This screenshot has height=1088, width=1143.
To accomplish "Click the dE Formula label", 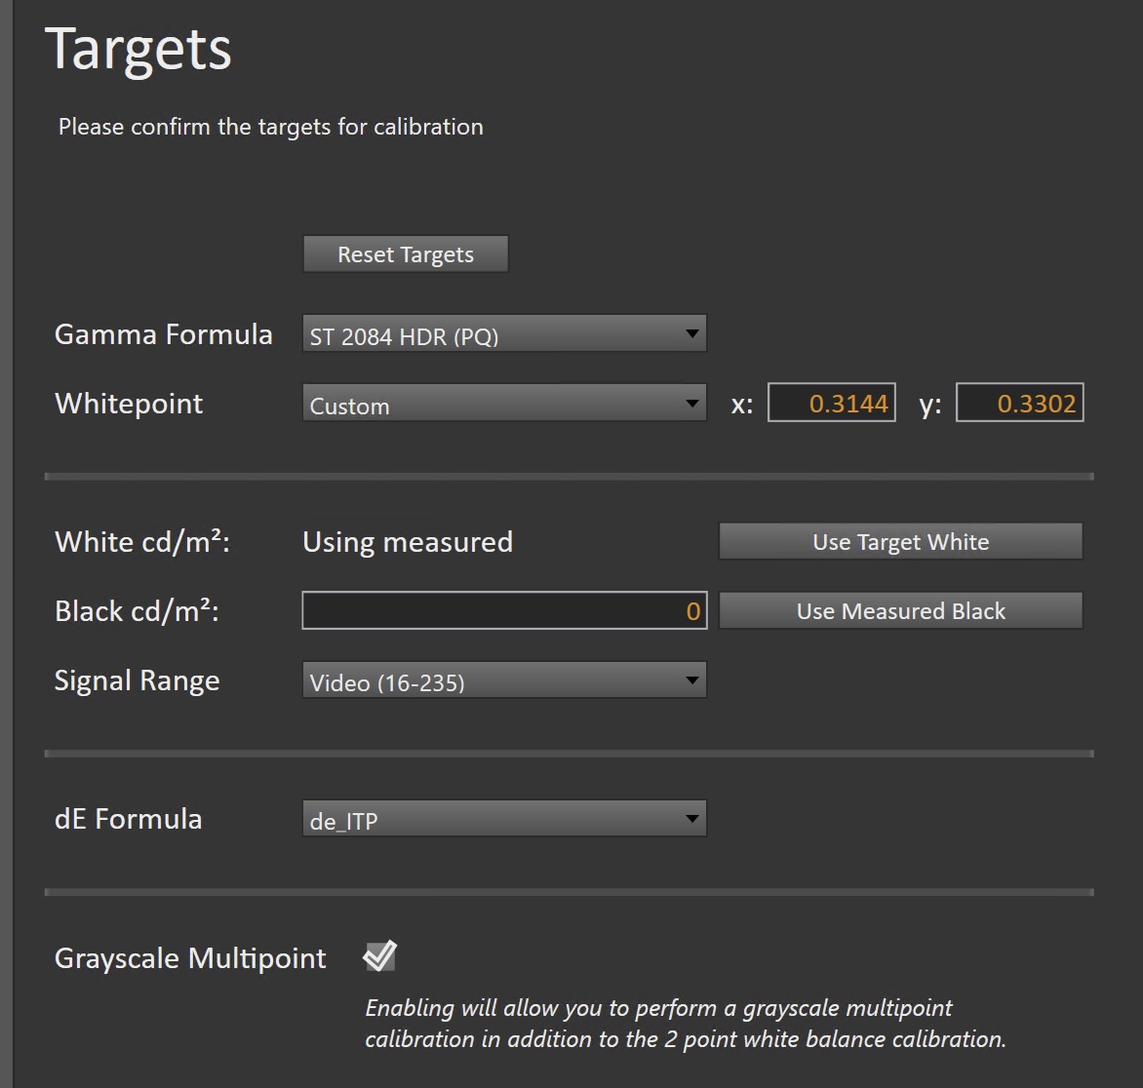I will point(129,819).
